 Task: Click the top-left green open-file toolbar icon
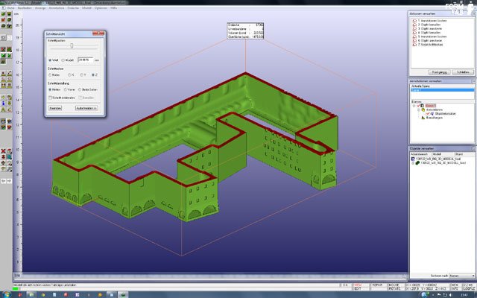tap(3, 14)
